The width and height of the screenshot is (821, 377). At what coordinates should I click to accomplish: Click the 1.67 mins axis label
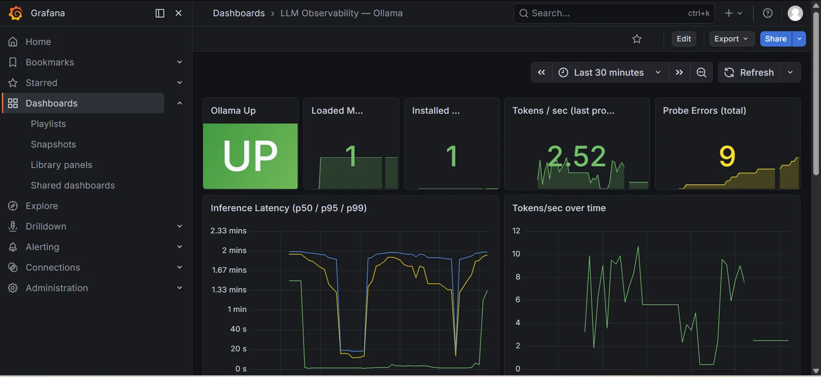click(x=229, y=270)
